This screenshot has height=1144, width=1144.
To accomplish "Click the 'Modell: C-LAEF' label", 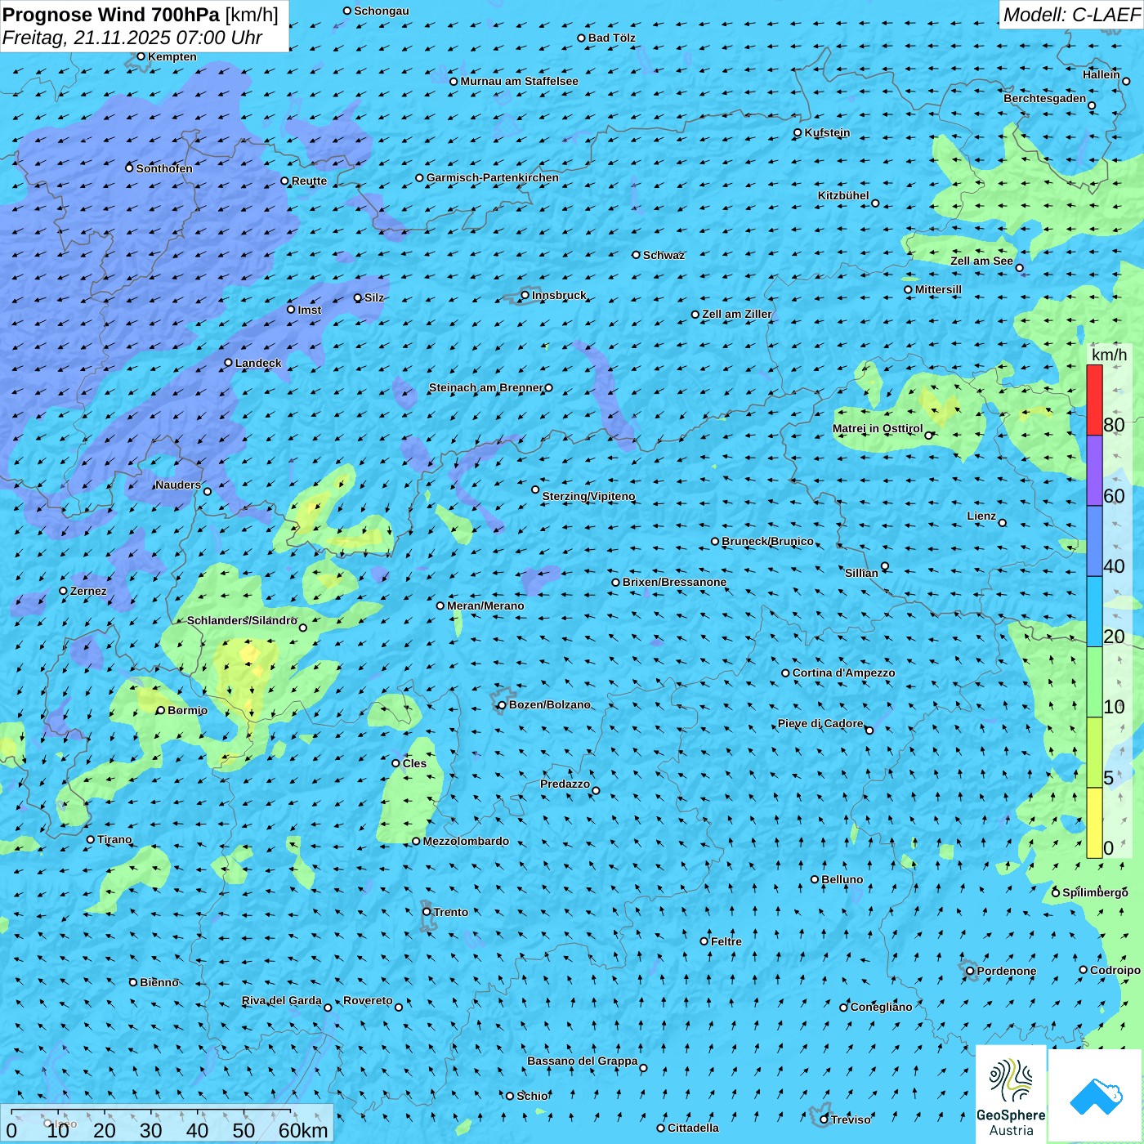I will point(1071,15).
